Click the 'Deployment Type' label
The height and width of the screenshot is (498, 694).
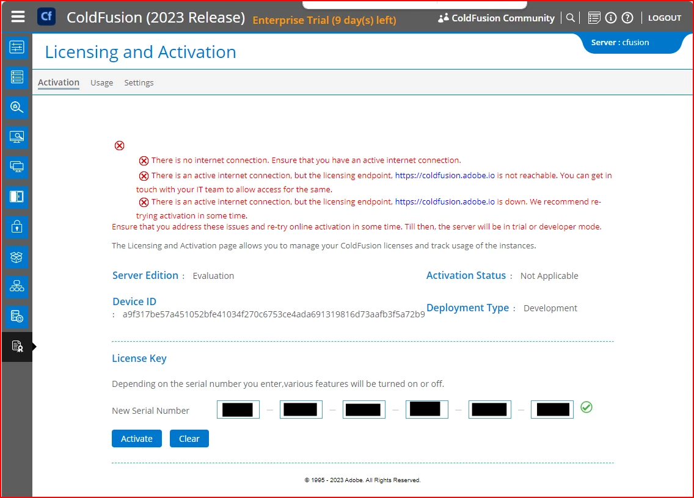coord(467,308)
